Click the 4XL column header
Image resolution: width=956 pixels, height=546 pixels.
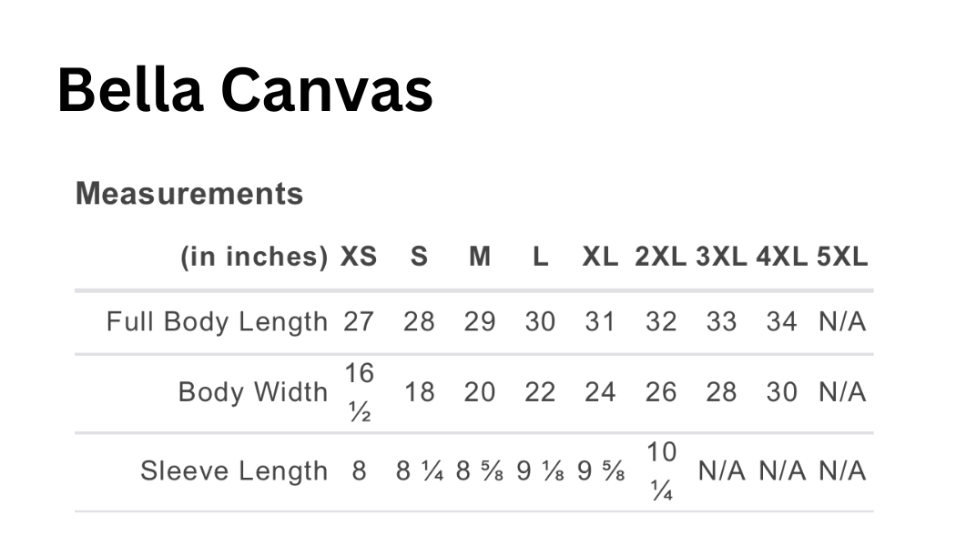781,258
